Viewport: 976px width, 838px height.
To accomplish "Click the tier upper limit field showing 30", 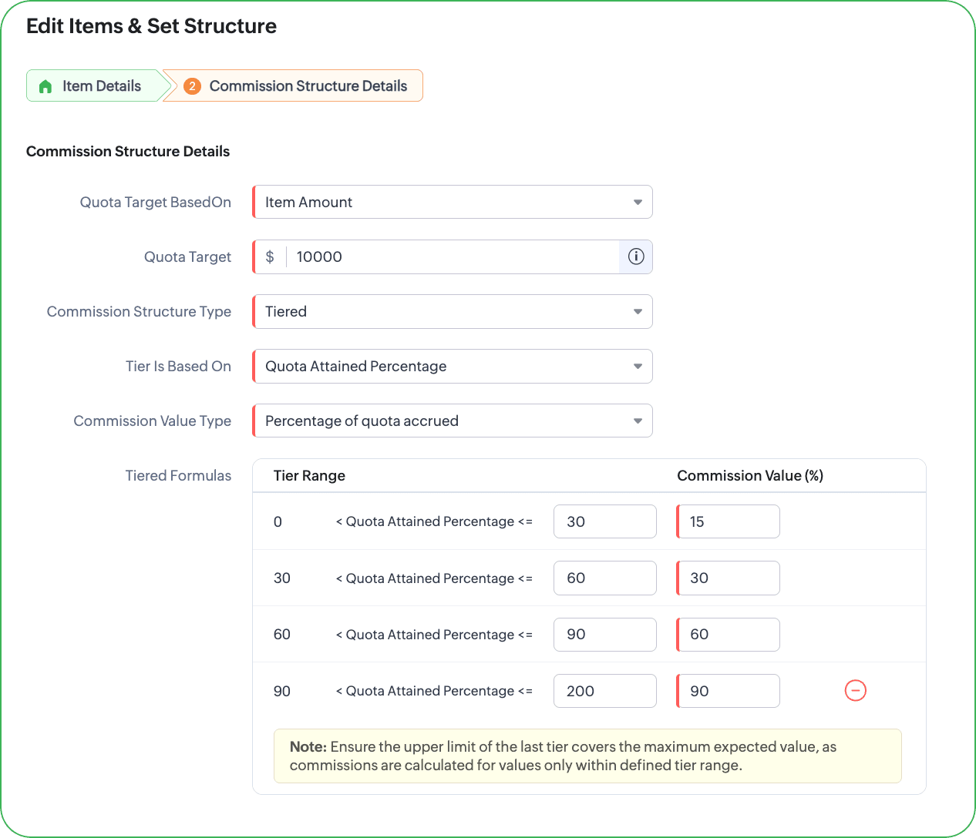I will 605,521.
